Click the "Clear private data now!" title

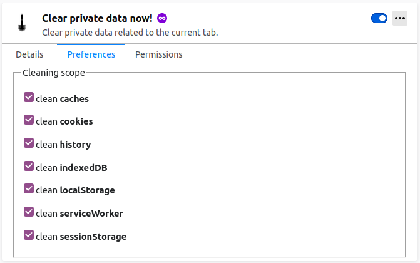tap(97, 19)
